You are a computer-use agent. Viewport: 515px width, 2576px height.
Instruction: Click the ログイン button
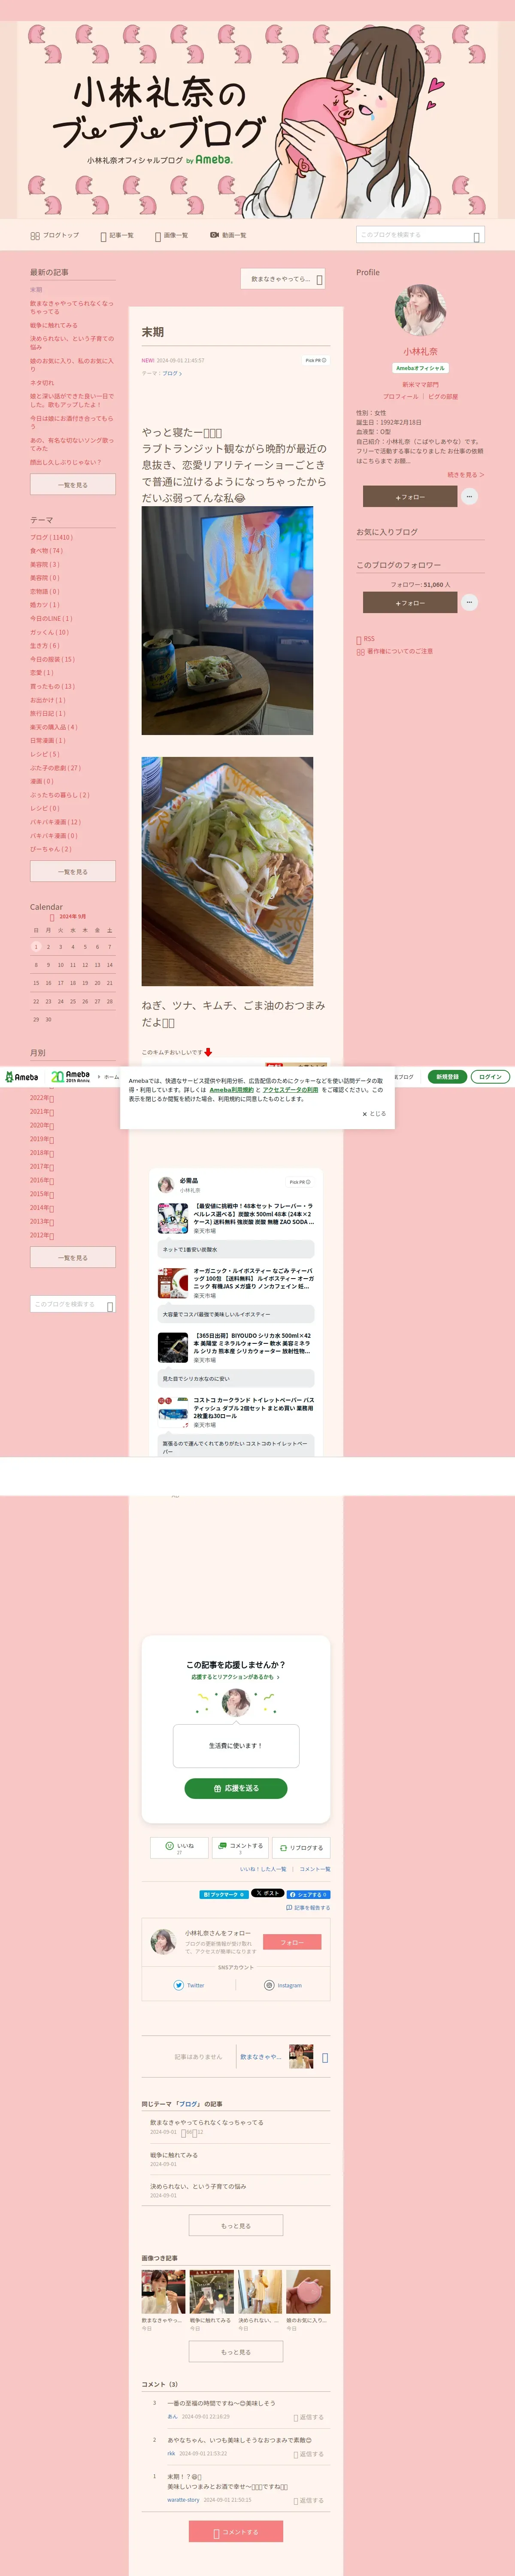(x=490, y=1077)
